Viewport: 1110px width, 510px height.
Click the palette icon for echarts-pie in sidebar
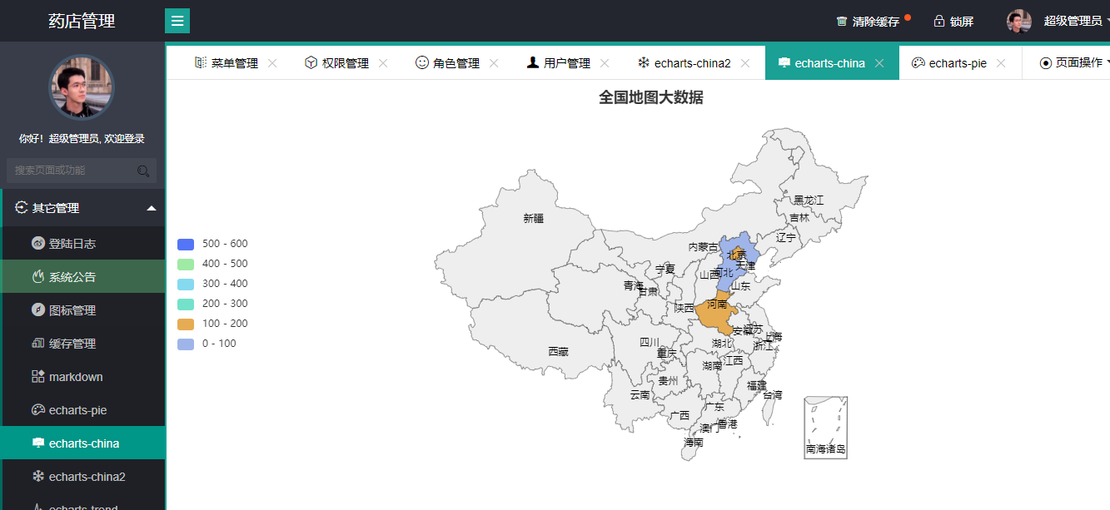click(x=38, y=410)
